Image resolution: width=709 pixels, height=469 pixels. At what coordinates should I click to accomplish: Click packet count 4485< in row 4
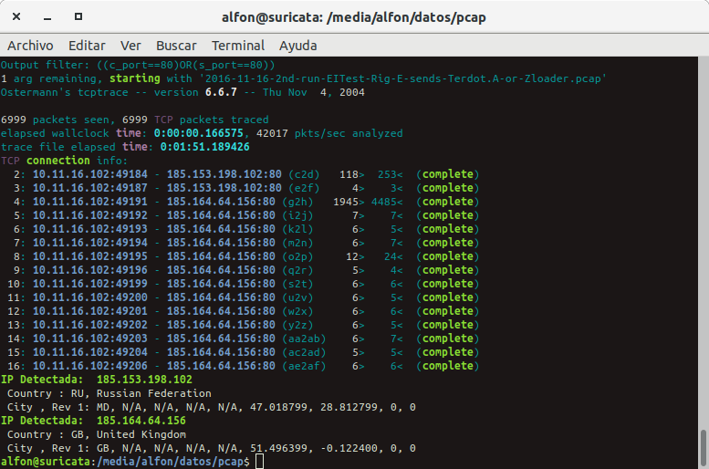click(387, 202)
